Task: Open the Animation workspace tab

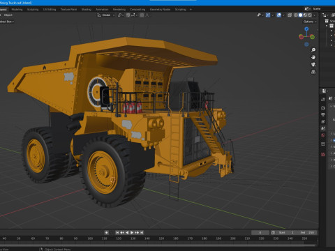Action: pyautogui.click(x=102, y=10)
